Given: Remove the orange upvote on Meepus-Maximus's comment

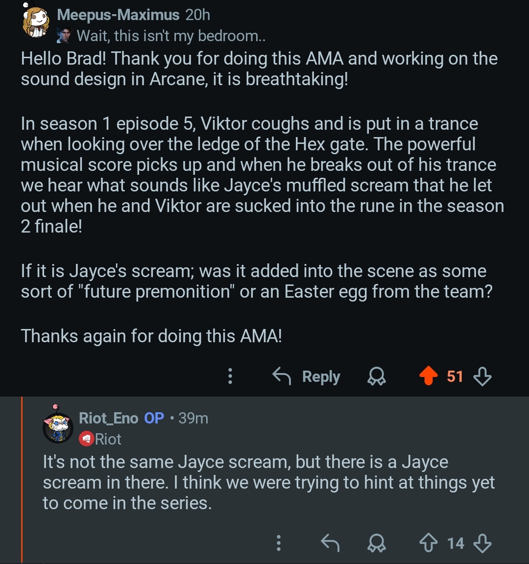Looking at the screenshot, I should 429,376.
